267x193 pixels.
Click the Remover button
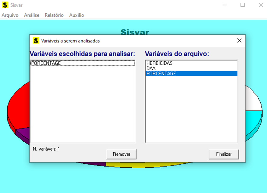(121, 154)
